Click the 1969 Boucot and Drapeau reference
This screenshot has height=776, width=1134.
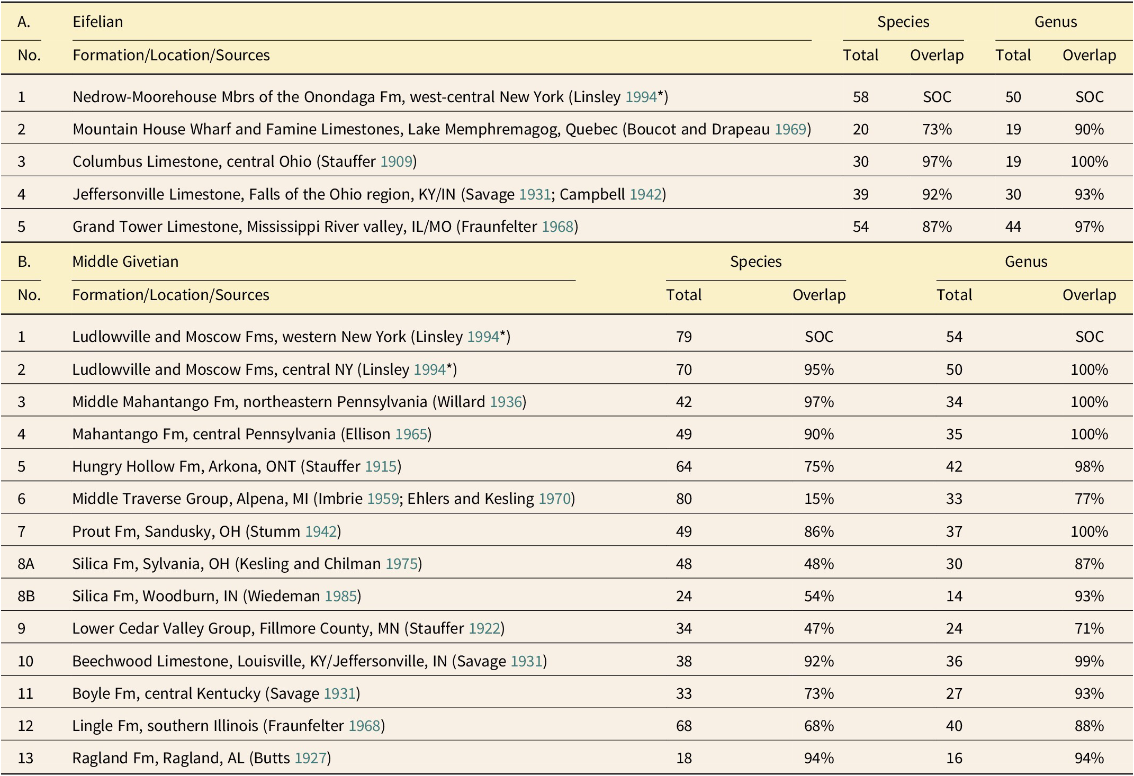point(790,129)
